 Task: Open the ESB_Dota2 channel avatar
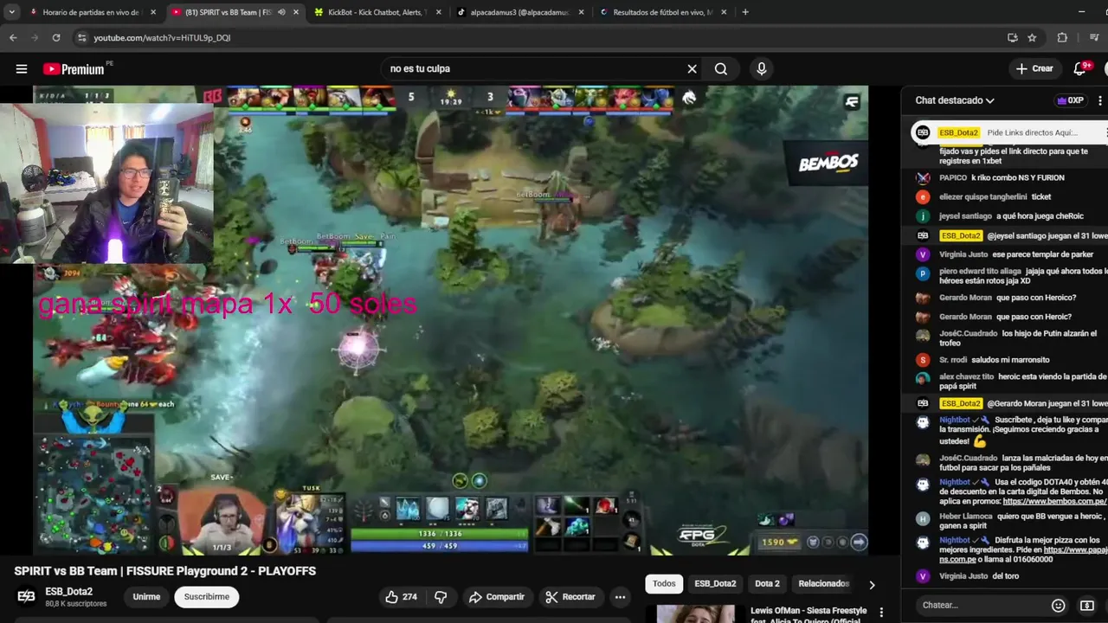(x=26, y=596)
